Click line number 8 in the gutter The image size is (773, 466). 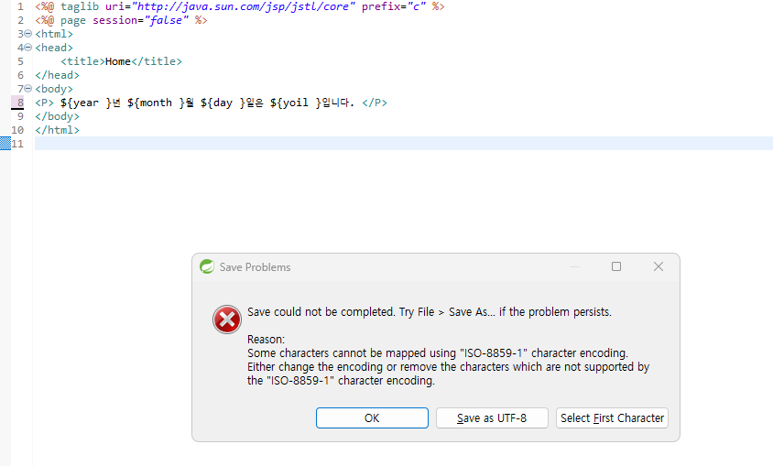click(20, 103)
